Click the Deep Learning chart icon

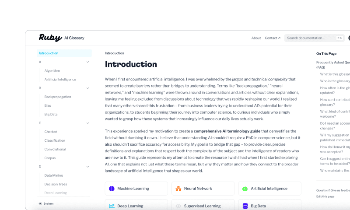[x=112, y=206]
